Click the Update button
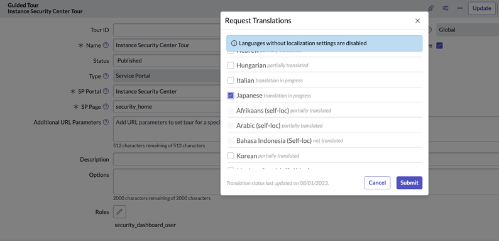This screenshot has width=499, height=241. (x=481, y=8)
